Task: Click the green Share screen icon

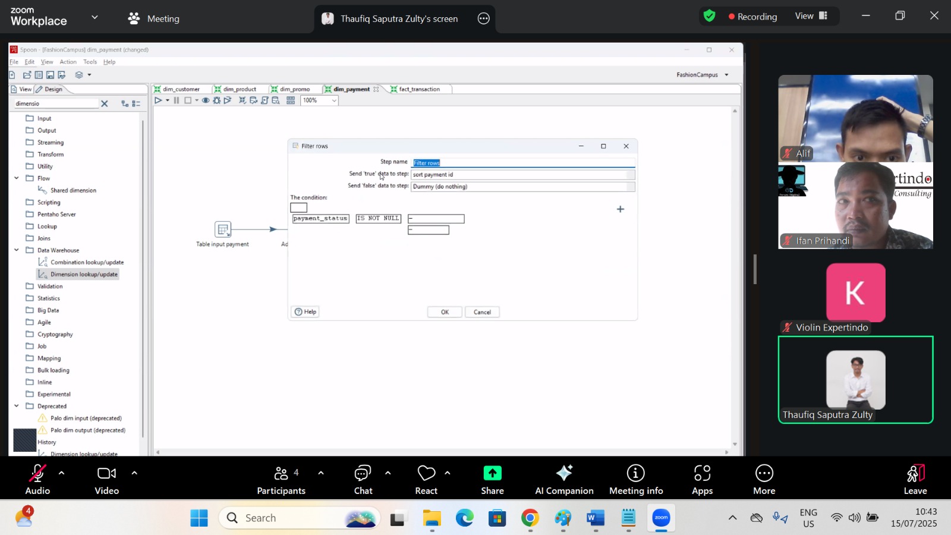Action: click(492, 473)
